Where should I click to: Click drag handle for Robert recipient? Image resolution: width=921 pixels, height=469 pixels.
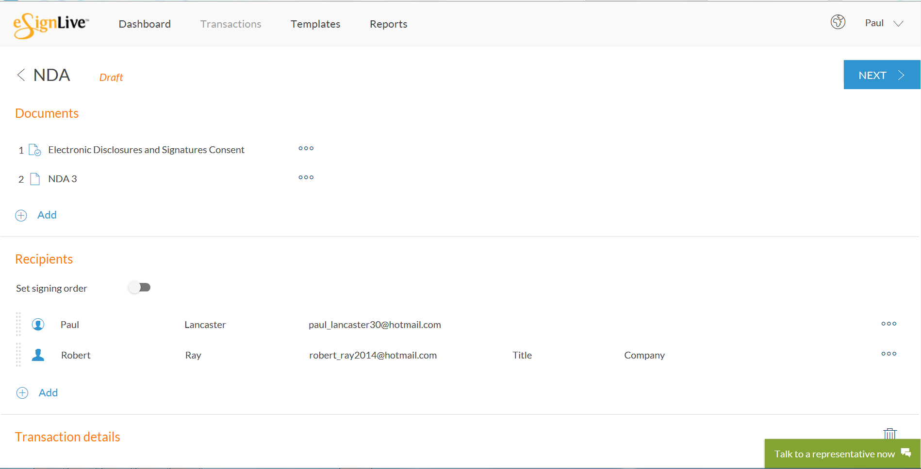click(x=18, y=355)
